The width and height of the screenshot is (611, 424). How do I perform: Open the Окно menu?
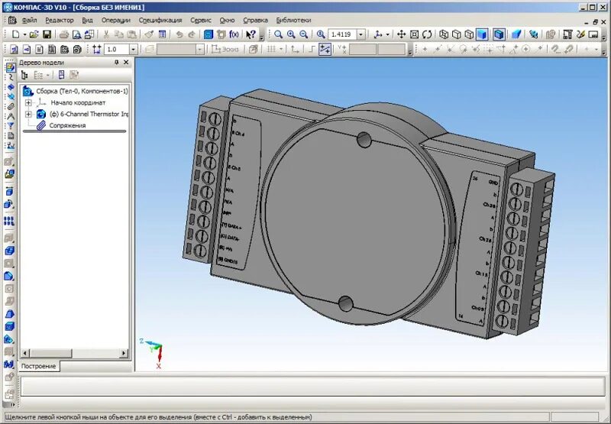(227, 21)
